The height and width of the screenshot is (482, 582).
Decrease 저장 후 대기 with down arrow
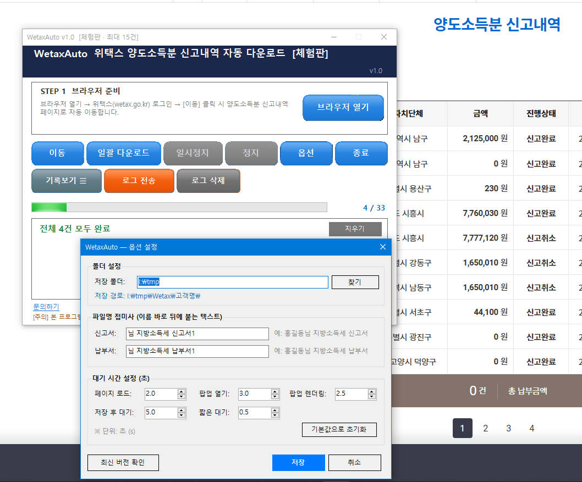click(x=182, y=415)
